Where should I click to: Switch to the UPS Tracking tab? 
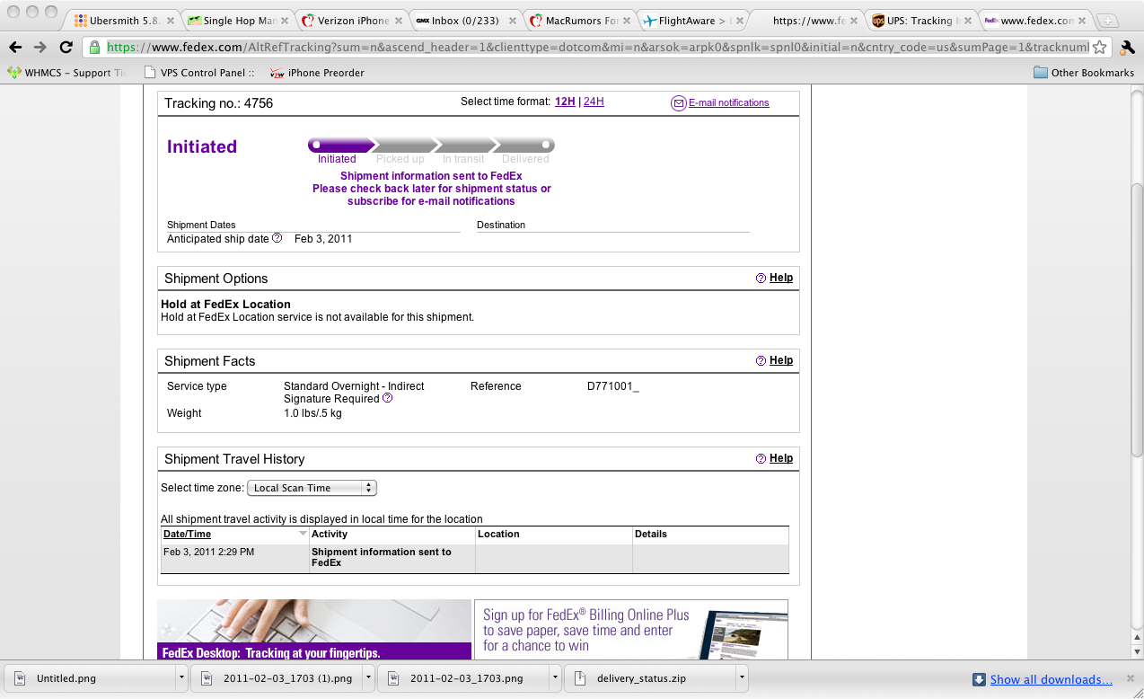pos(922,21)
